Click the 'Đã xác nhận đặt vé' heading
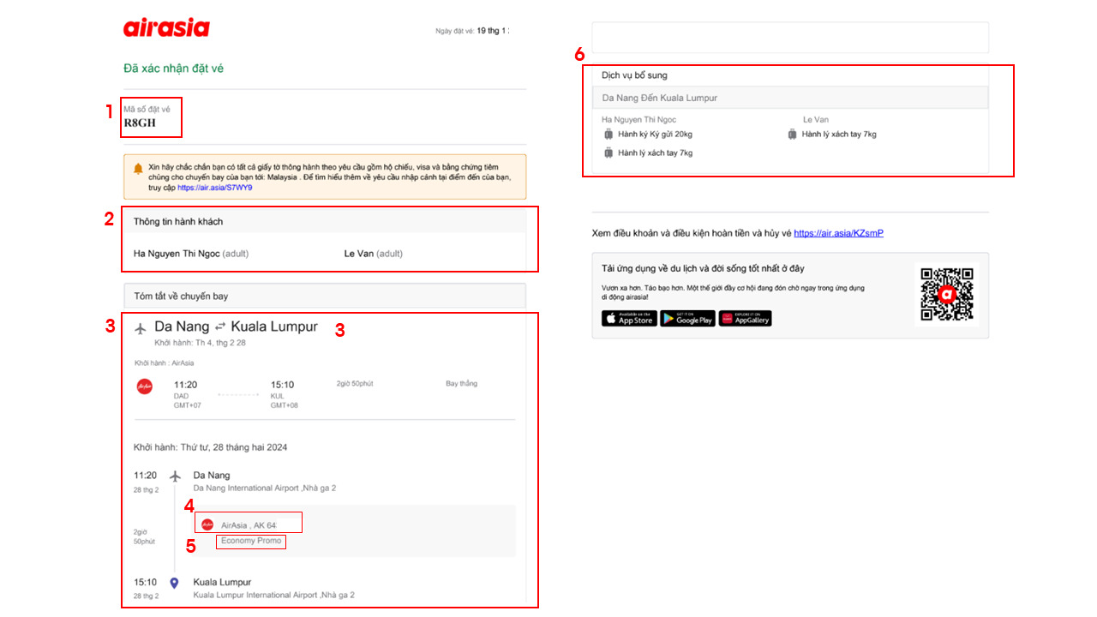1097x617 pixels. coord(173,69)
